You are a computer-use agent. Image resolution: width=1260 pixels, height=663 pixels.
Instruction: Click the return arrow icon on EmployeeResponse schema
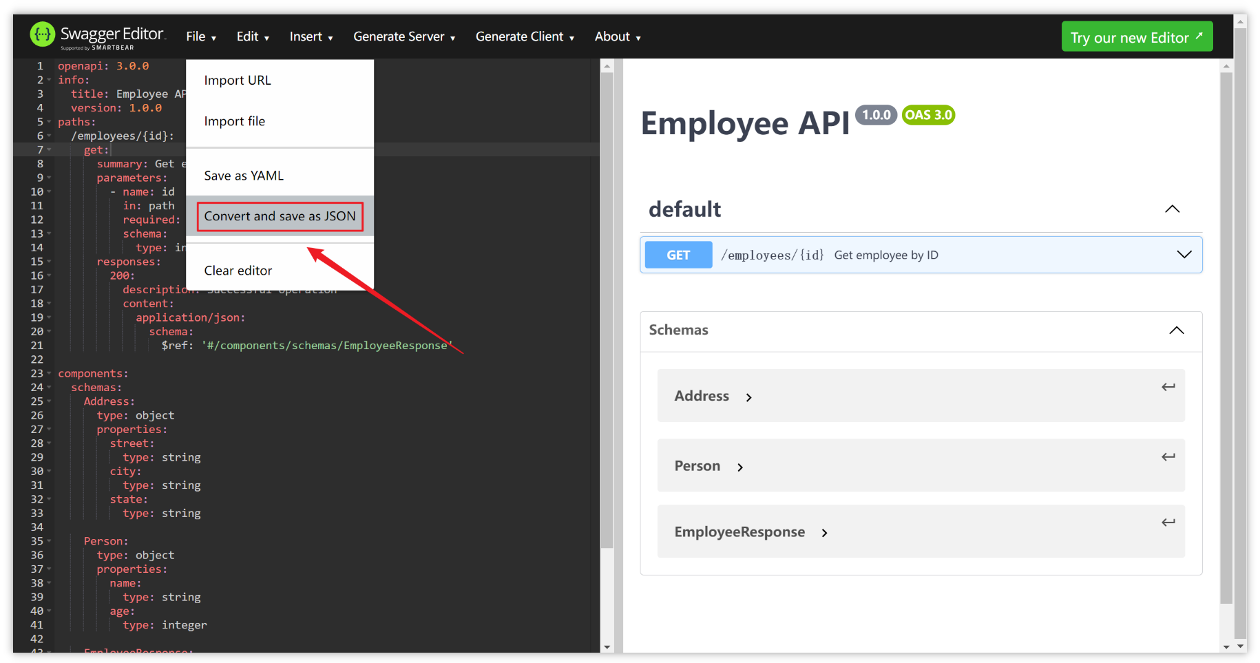[1168, 523]
